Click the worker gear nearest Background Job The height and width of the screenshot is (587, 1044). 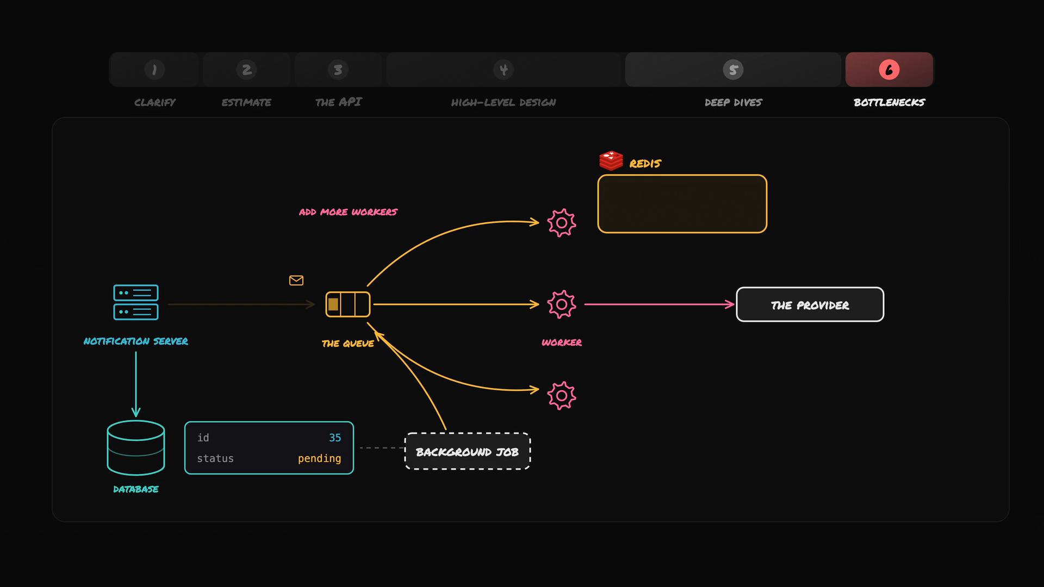562,396
